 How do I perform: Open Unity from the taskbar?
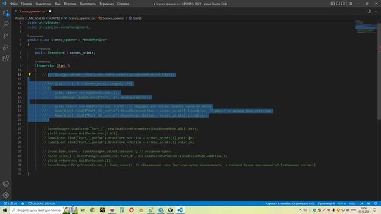(170, 210)
